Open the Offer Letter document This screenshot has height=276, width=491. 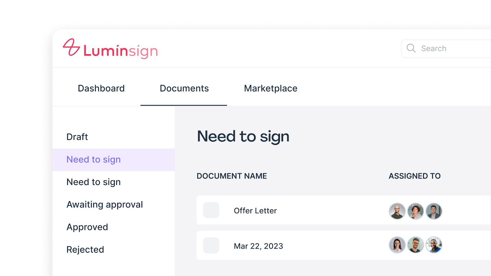255,211
